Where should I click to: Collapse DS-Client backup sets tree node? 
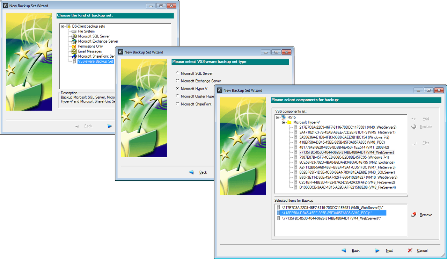[x=63, y=26]
